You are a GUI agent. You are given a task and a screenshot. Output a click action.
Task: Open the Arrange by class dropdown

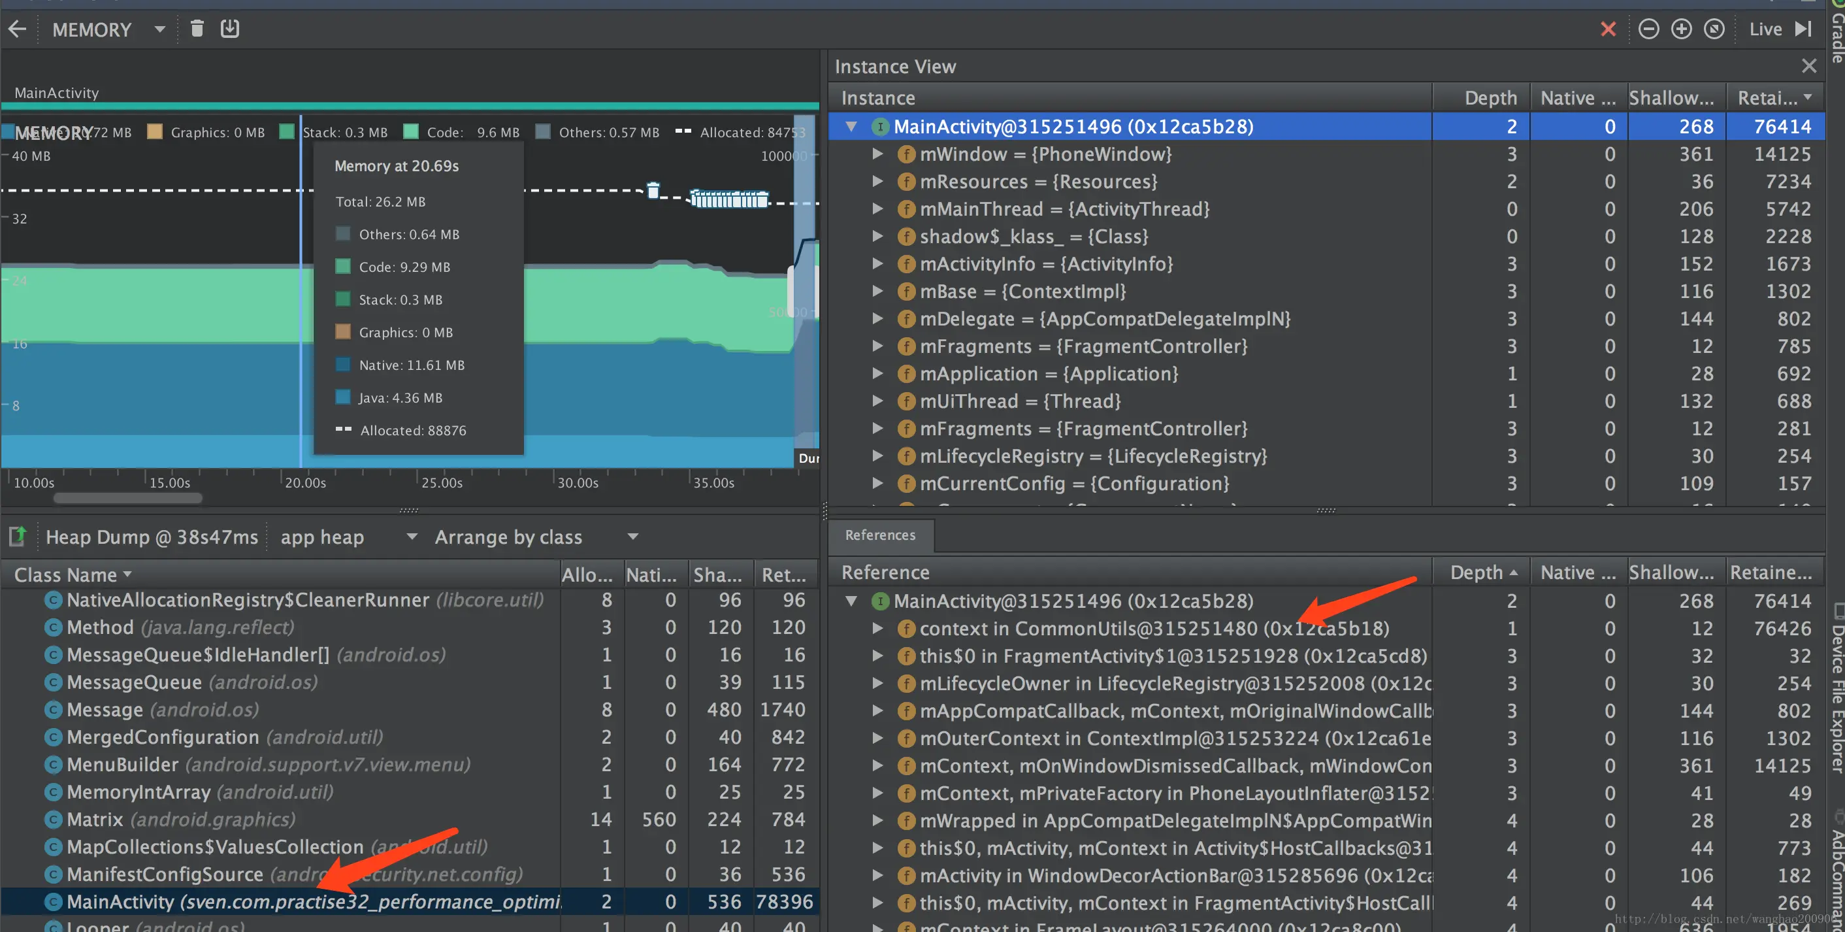[x=536, y=537]
